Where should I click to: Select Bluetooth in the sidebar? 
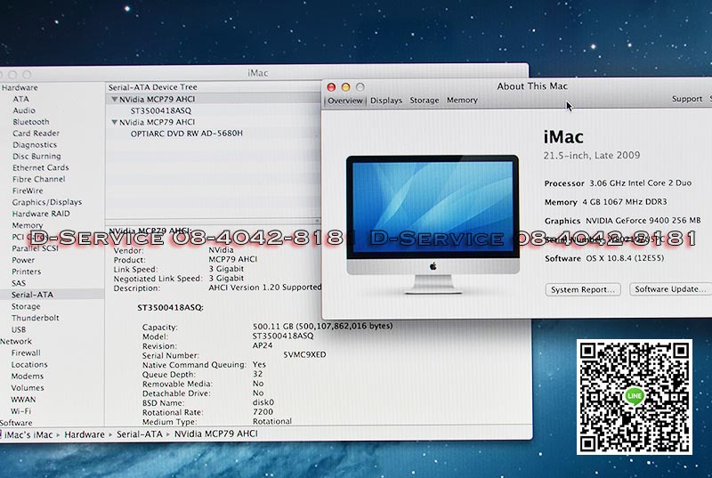click(31, 122)
